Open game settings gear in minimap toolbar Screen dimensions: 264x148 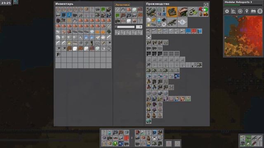(x=227, y=11)
